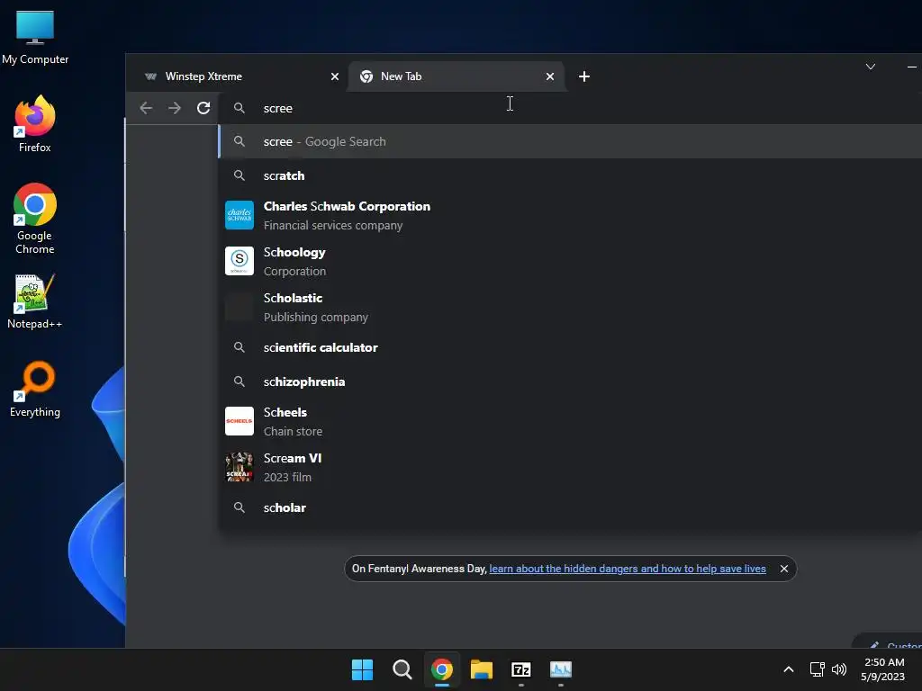Close the New Tab tab

tap(550, 76)
